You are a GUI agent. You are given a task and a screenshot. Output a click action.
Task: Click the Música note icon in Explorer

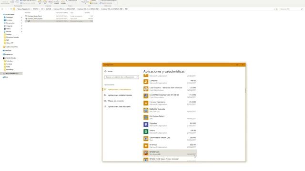coord(5,31)
